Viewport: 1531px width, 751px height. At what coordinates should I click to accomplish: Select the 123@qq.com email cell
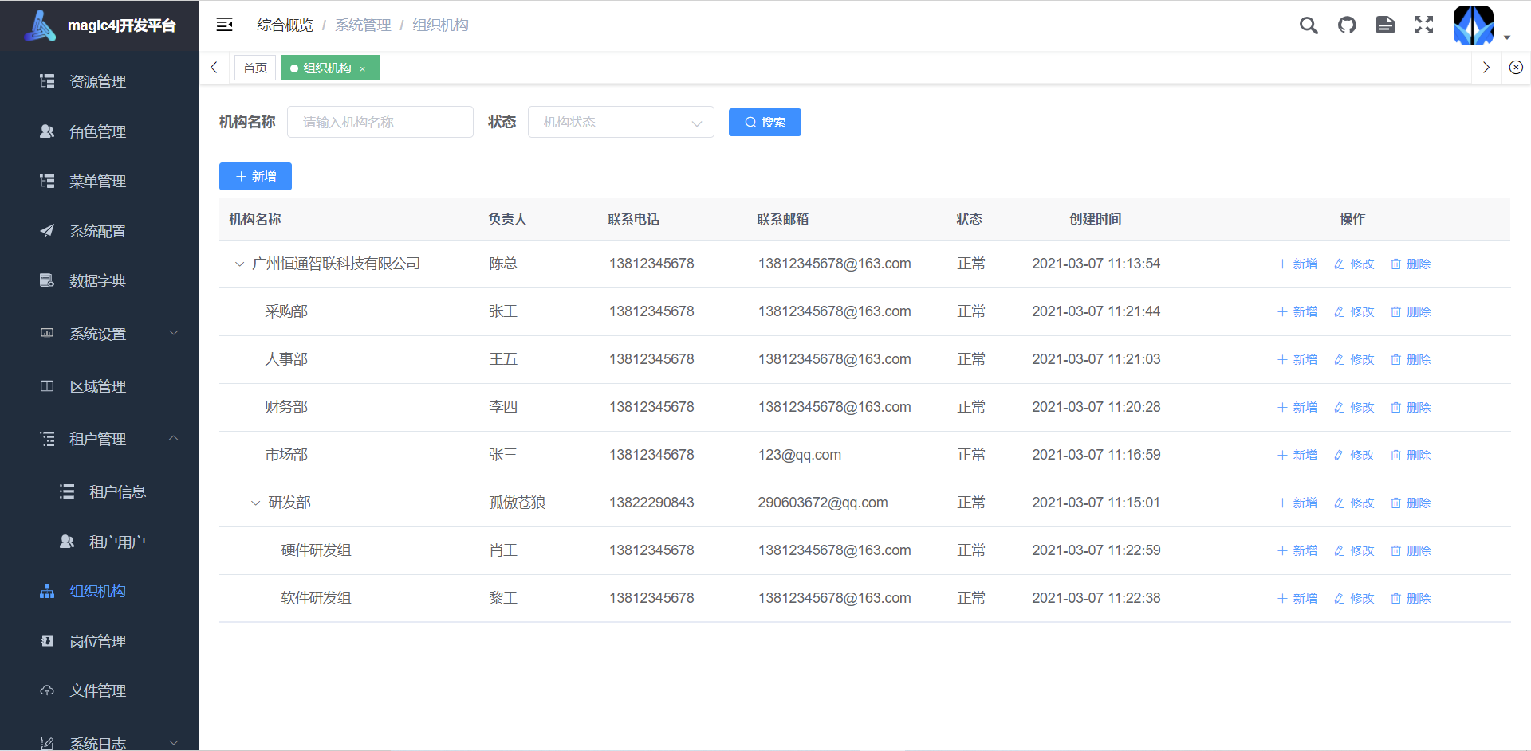[x=800, y=455]
